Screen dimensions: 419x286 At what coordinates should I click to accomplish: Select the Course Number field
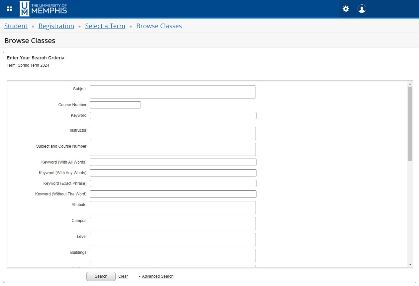pos(115,105)
